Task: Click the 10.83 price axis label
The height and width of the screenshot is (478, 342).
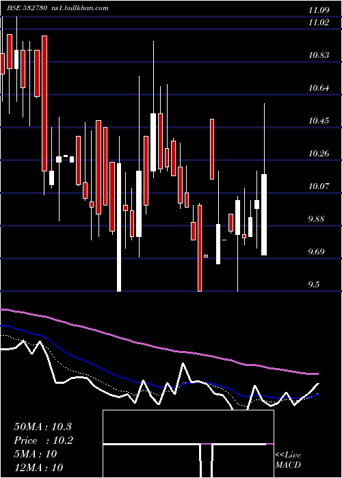Action: 319,55
